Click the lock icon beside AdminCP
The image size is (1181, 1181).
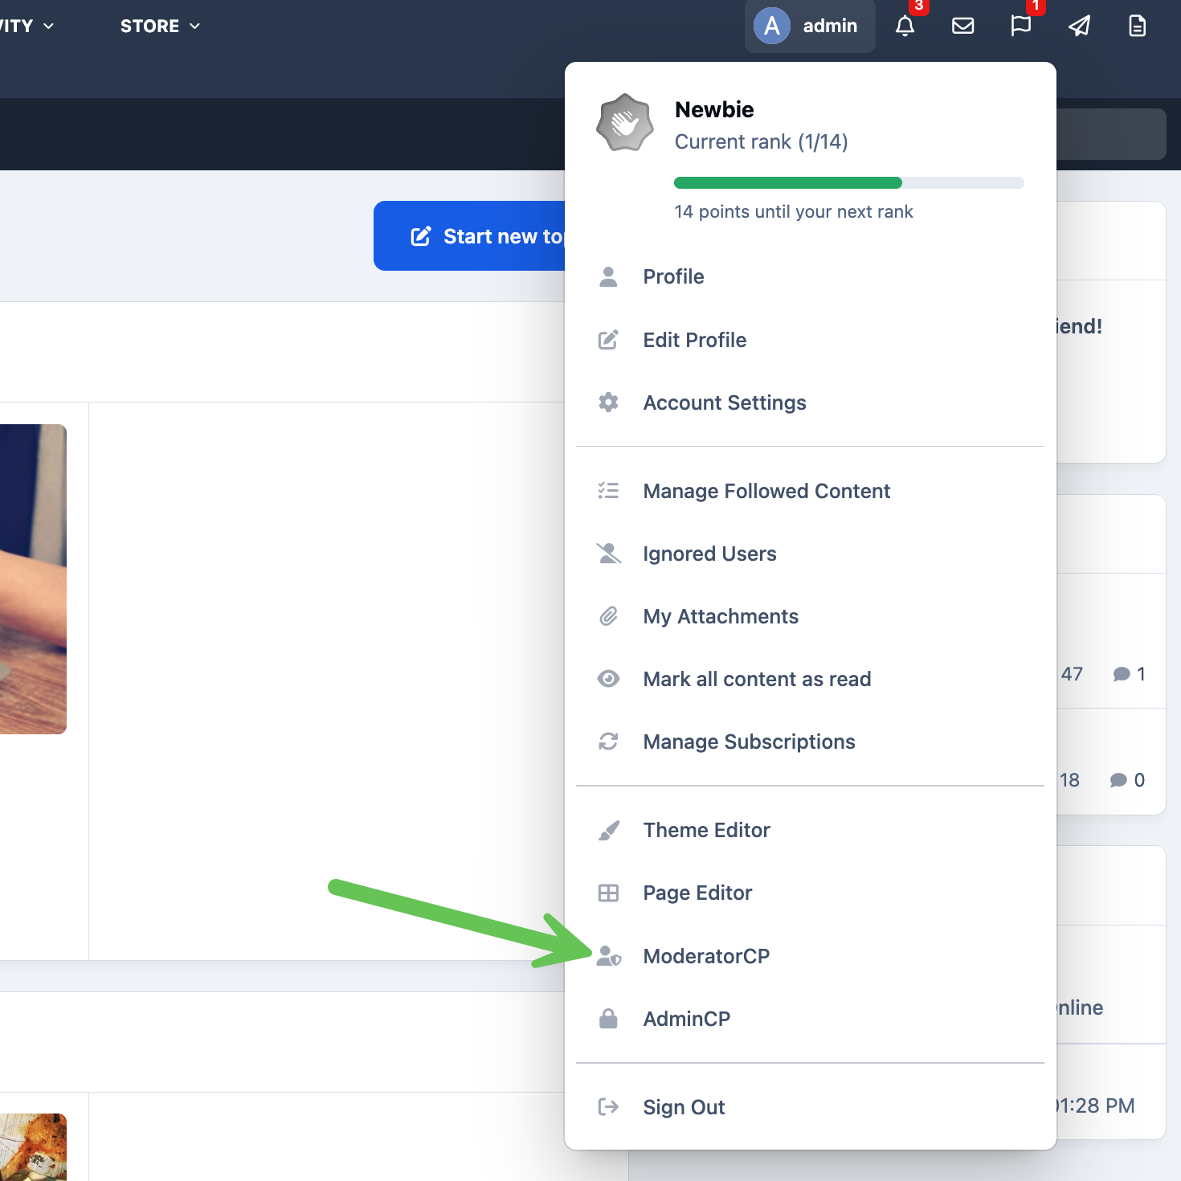608,1019
